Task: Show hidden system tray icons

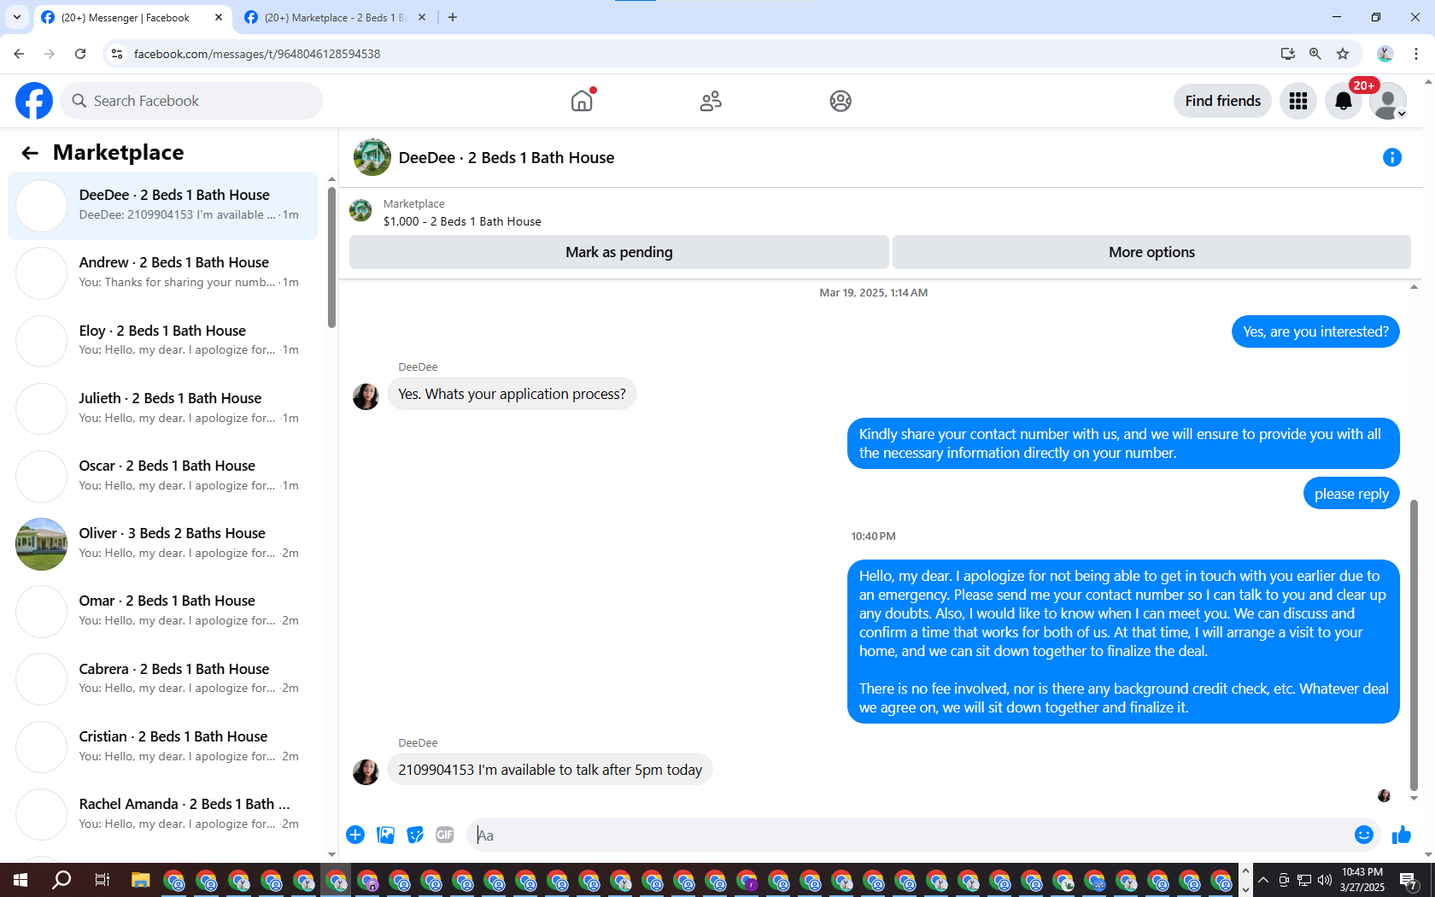Action: coord(1263,880)
